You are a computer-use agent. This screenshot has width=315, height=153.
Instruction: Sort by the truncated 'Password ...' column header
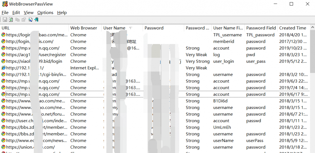(198, 28)
